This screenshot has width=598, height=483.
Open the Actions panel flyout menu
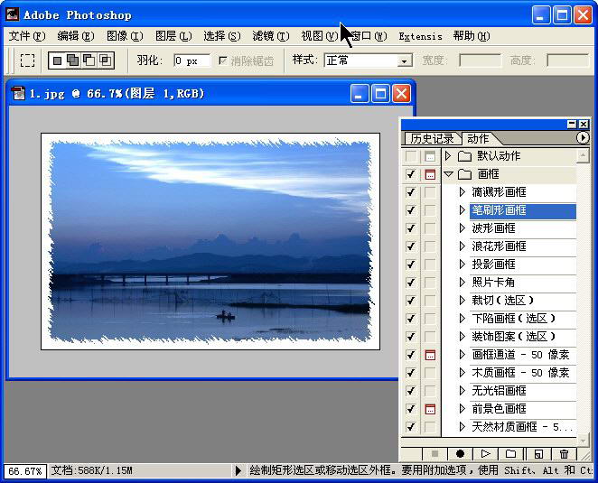point(583,138)
